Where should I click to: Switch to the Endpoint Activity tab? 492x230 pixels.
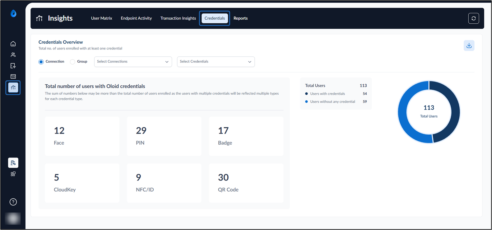click(x=136, y=18)
